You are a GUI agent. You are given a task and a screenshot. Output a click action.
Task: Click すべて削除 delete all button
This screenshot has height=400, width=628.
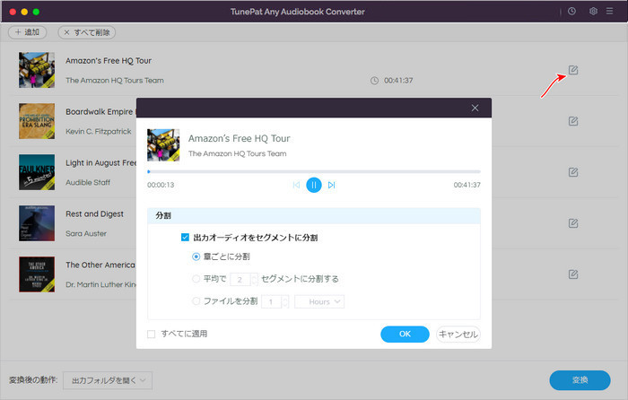87,32
